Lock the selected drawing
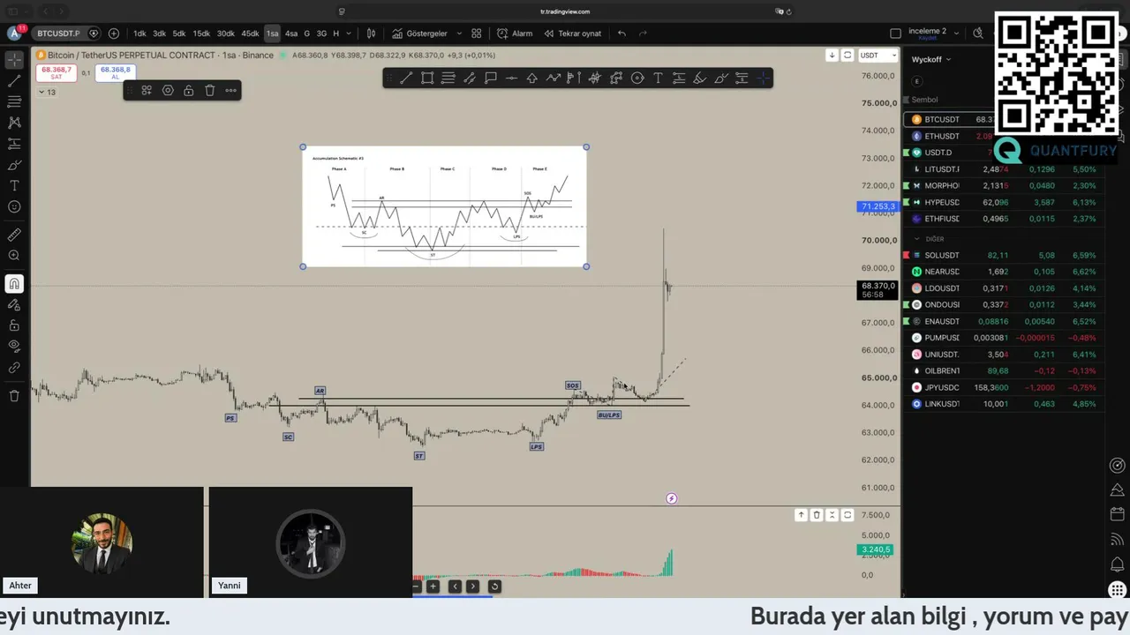 tap(189, 90)
